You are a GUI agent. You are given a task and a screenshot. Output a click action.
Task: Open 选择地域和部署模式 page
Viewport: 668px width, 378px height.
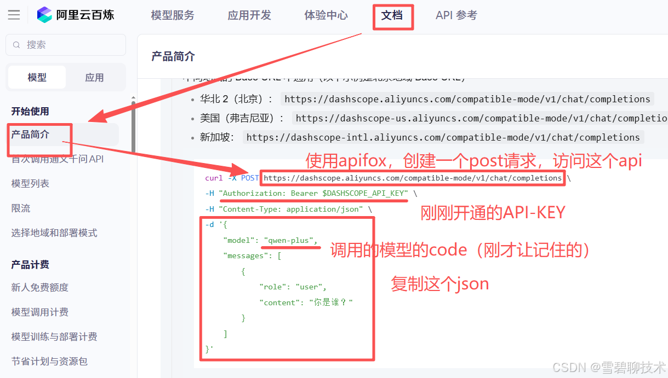[x=54, y=233]
